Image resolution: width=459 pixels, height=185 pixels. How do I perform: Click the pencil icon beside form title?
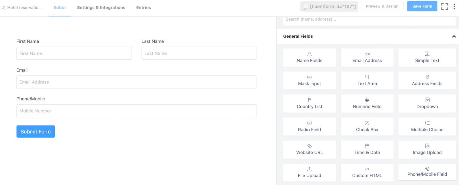point(4,7)
